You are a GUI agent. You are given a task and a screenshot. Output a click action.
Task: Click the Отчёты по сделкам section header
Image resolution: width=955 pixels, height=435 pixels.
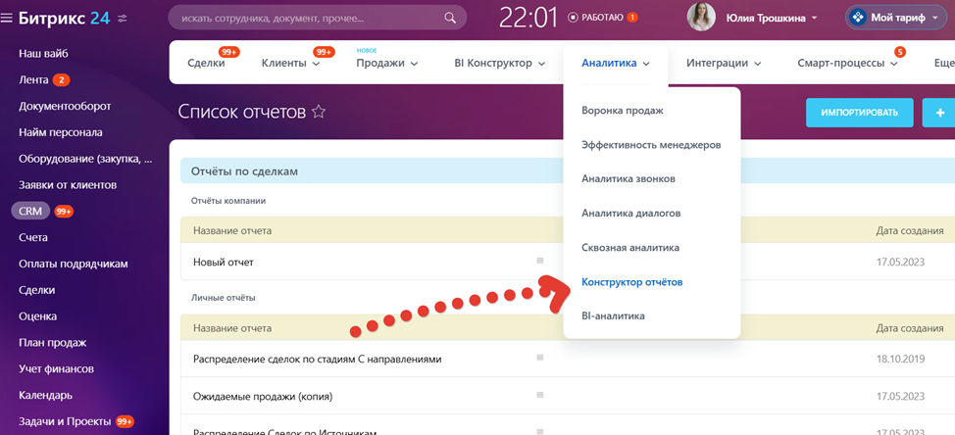tap(244, 171)
